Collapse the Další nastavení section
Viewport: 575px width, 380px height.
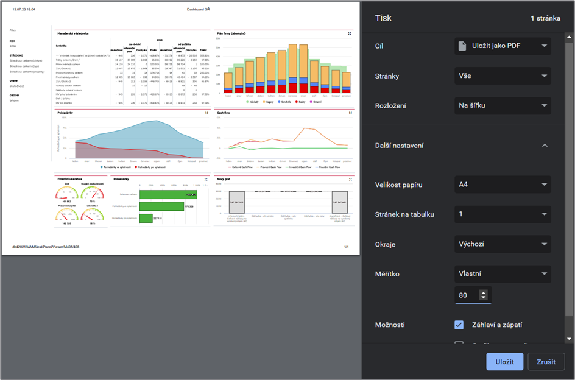click(x=545, y=146)
